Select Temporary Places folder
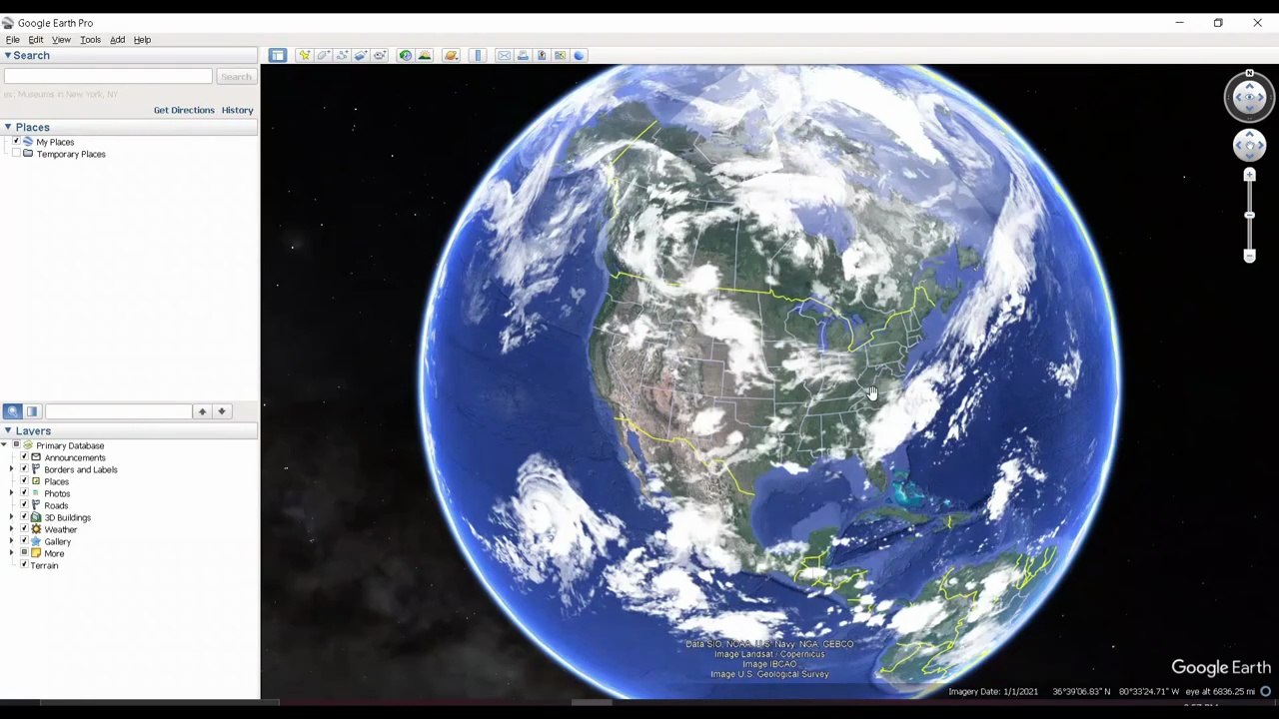Screen dimensions: 1279x719 pos(71,154)
